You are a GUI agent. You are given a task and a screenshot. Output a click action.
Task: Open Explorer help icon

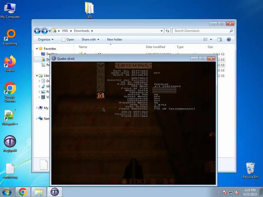pos(229,40)
